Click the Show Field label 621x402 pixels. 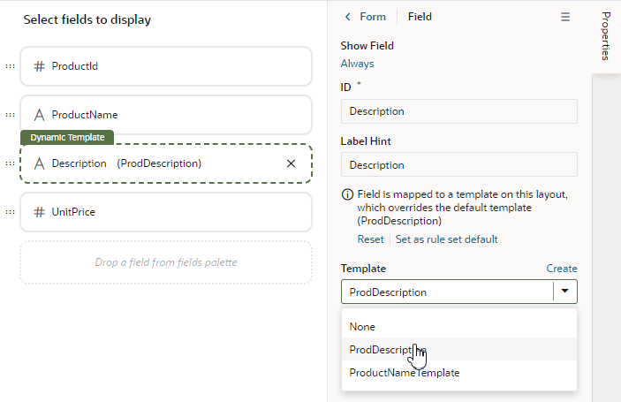coord(367,46)
